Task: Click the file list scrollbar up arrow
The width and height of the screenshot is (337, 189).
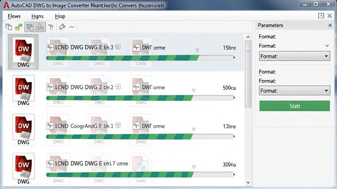Action: (248, 37)
